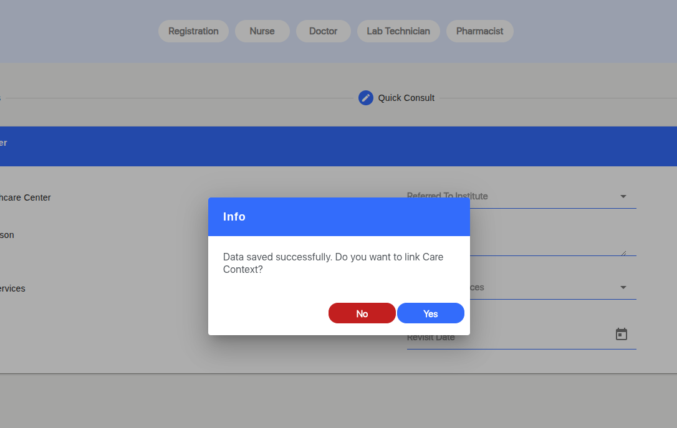The image size is (677, 428).
Task: Open the Revisit Date calendar picker
Action: [621, 335]
